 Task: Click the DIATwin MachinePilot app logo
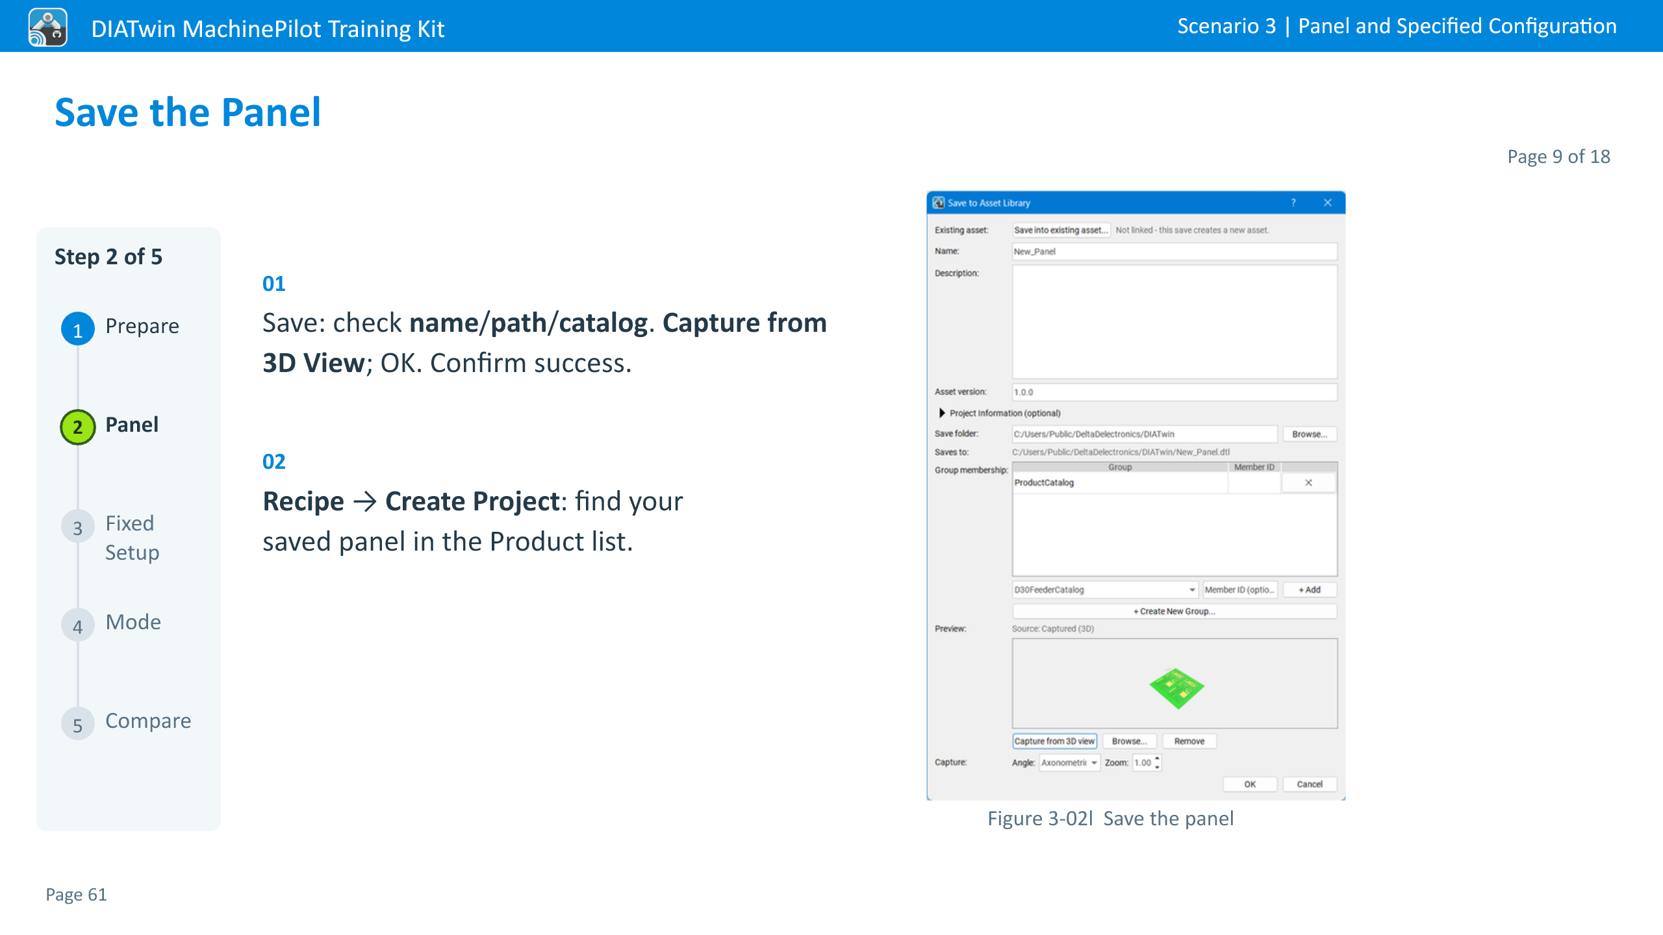click(x=48, y=27)
